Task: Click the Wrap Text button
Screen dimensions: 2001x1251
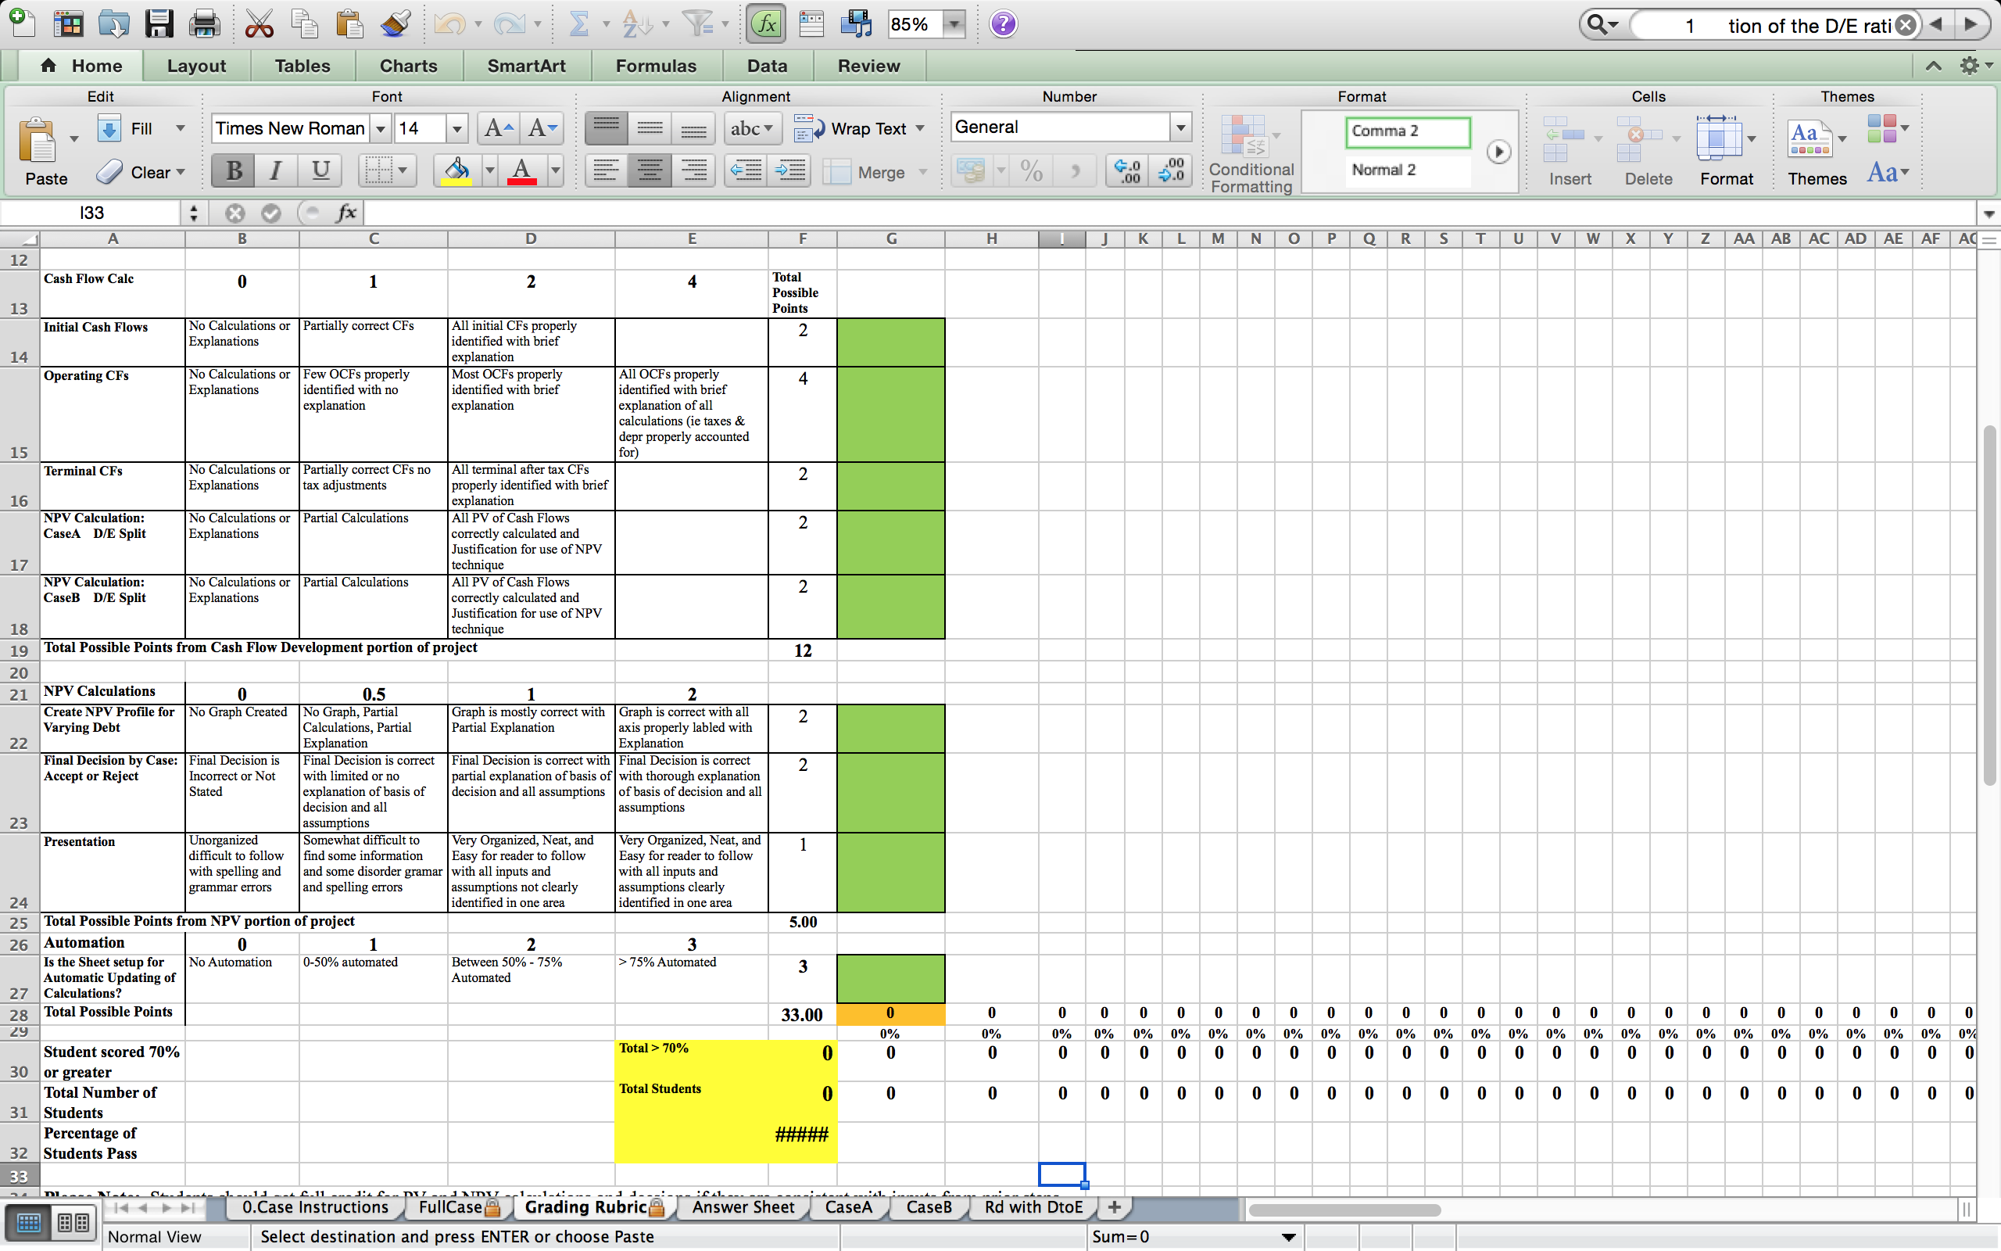Action: coord(858,128)
